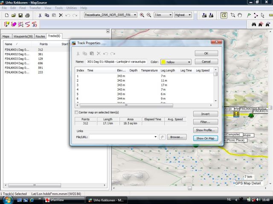Select the Hand pan tool
Screen dimensions: 273x204
(240, 15)
